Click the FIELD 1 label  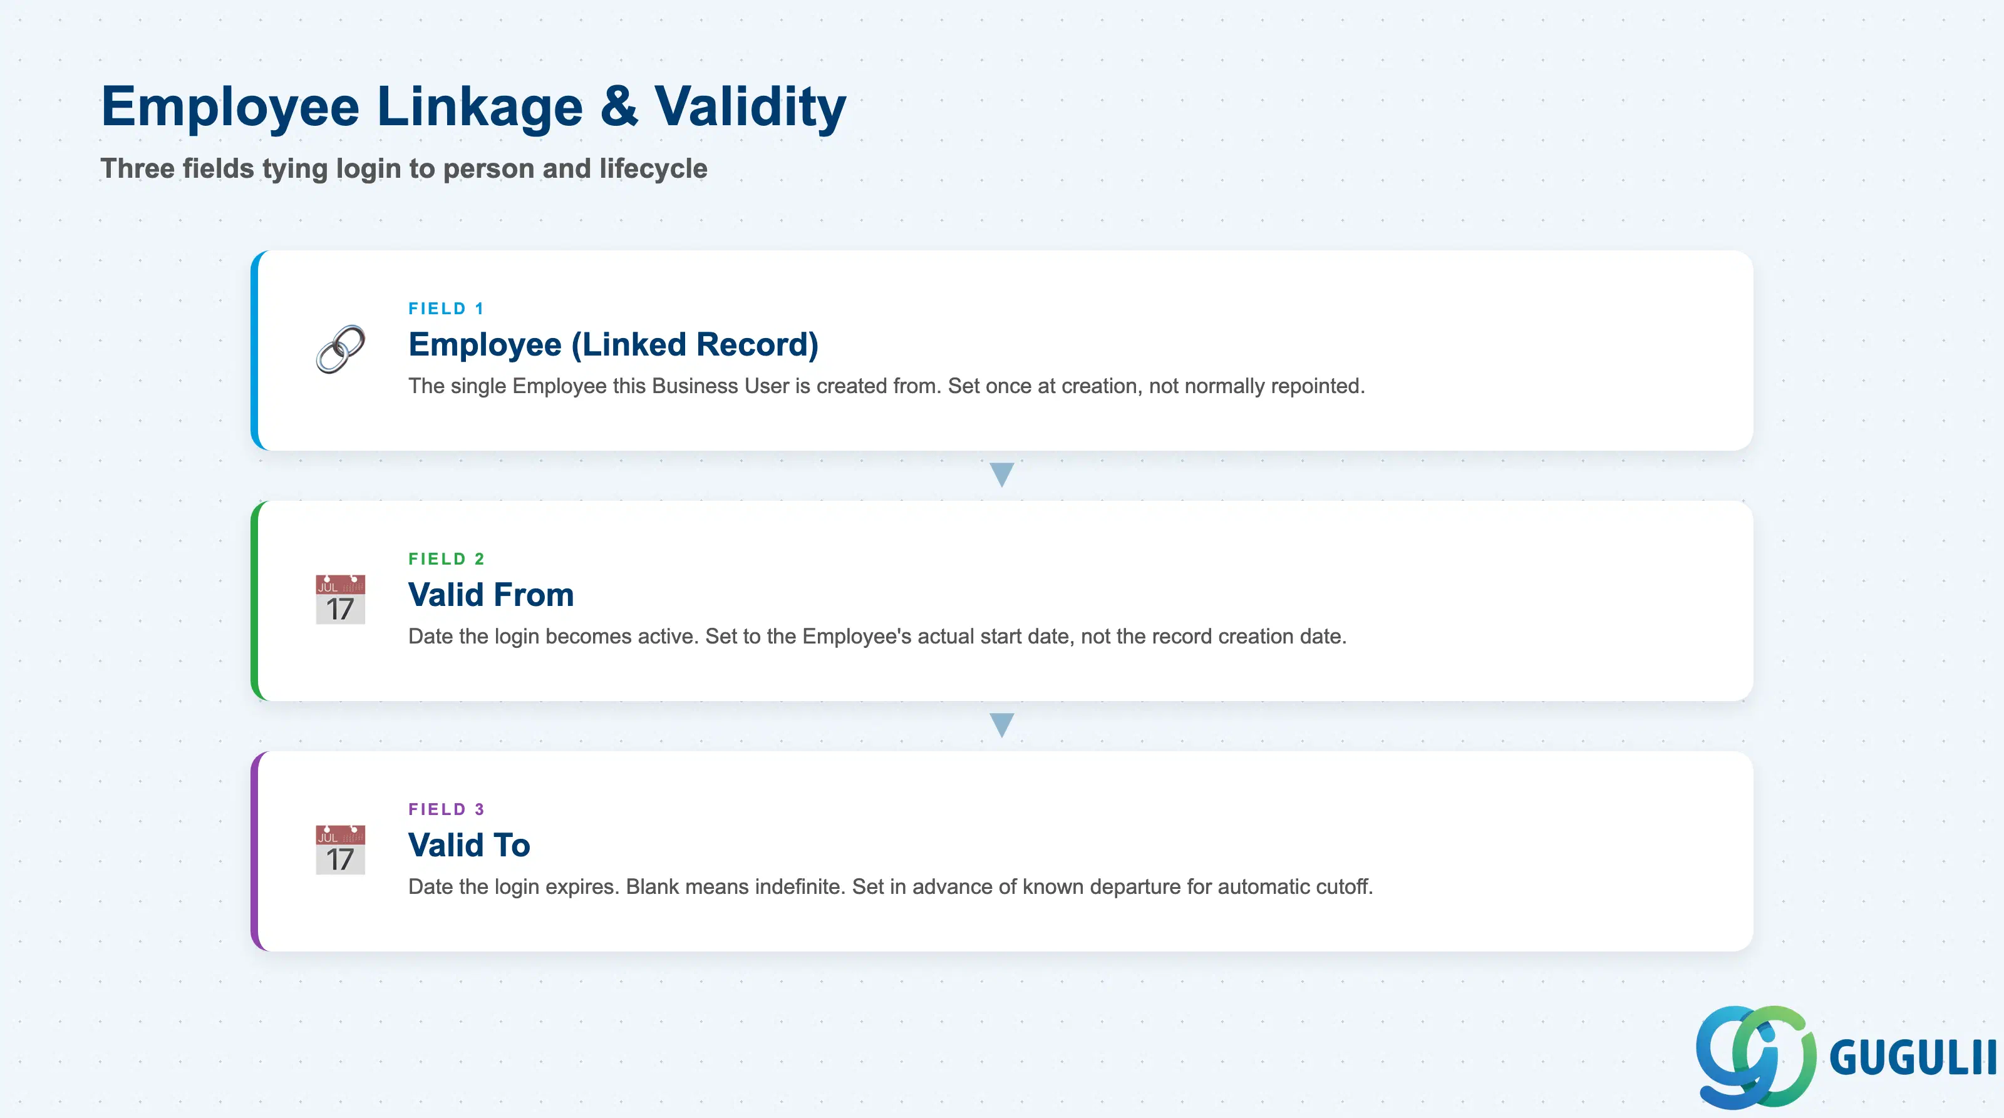pos(446,309)
